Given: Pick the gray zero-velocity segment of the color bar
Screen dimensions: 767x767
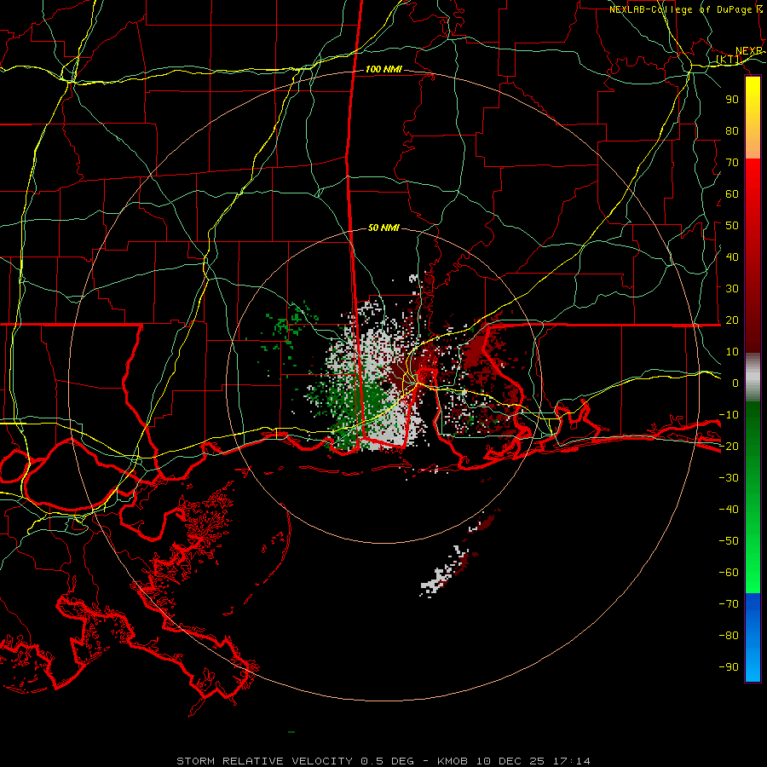Looking at the screenshot, I should click(753, 378).
